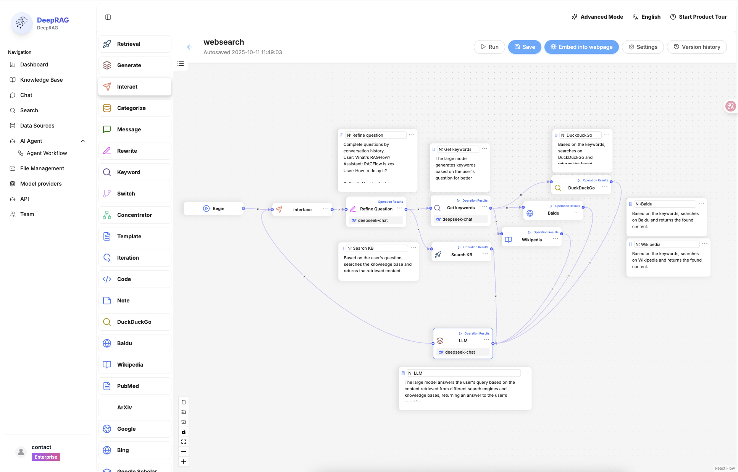This screenshot has height=472, width=738.
Task: Open the LLM node's three-dot menu
Action: 486,339
